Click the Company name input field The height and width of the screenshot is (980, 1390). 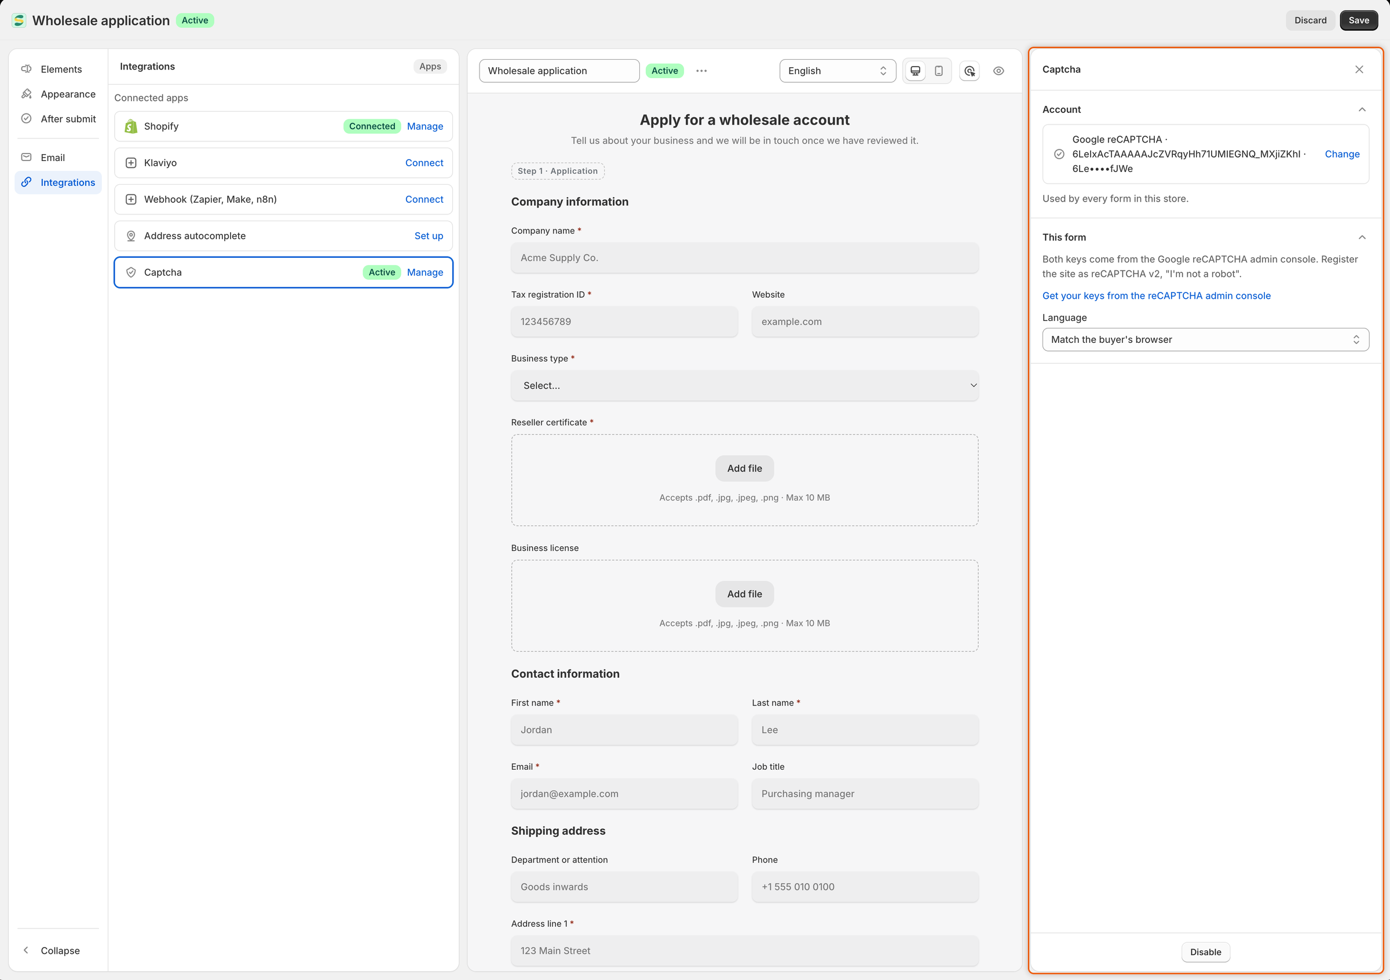(744, 258)
